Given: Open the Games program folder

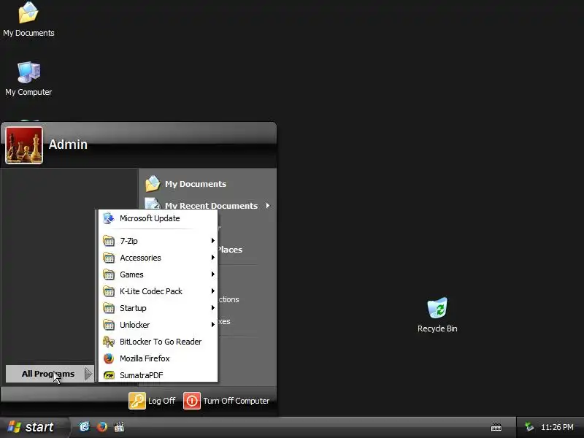Looking at the screenshot, I should pyautogui.click(x=158, y=274).
